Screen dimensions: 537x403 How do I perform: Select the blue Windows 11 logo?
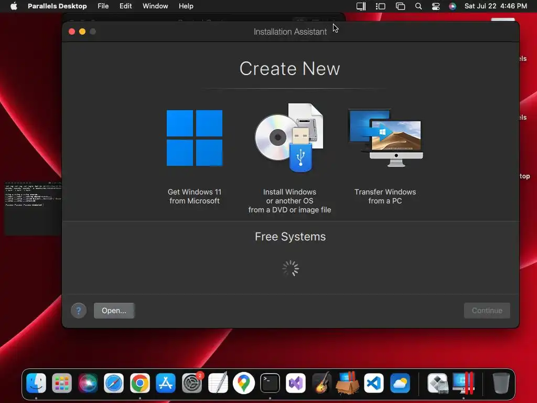[195, 138]
